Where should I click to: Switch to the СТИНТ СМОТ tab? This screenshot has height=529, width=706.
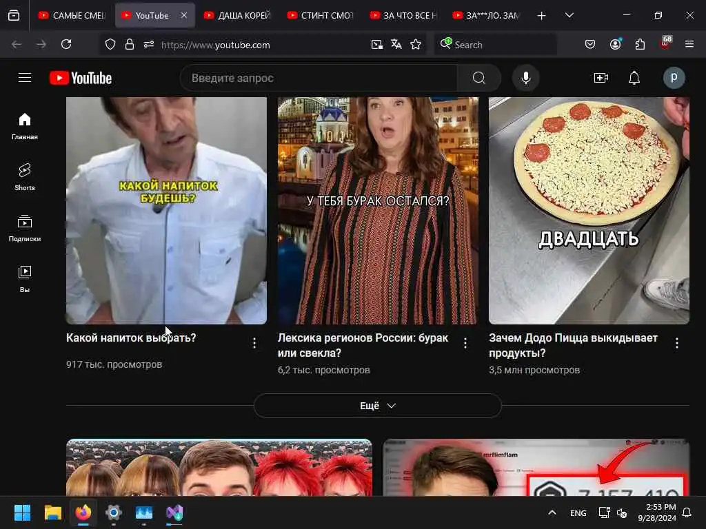(320, 15)
